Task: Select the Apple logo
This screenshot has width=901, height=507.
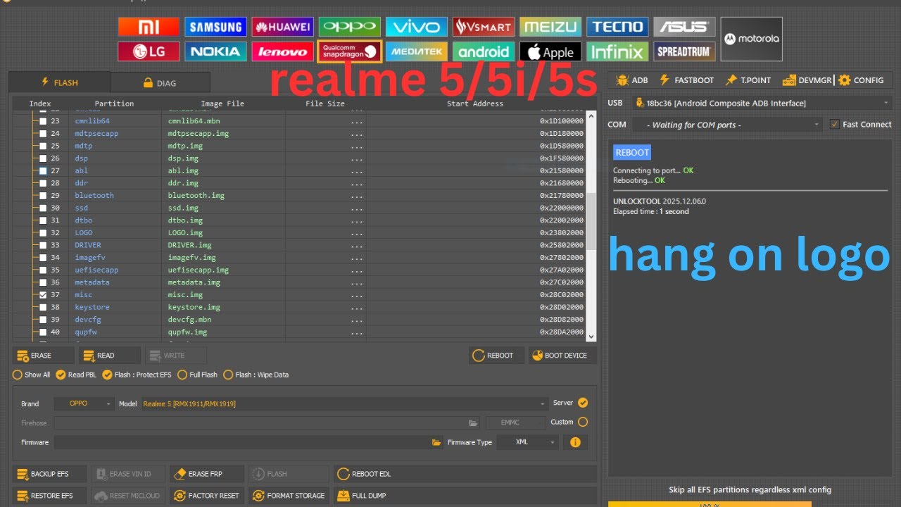Action: pos(550,51)
